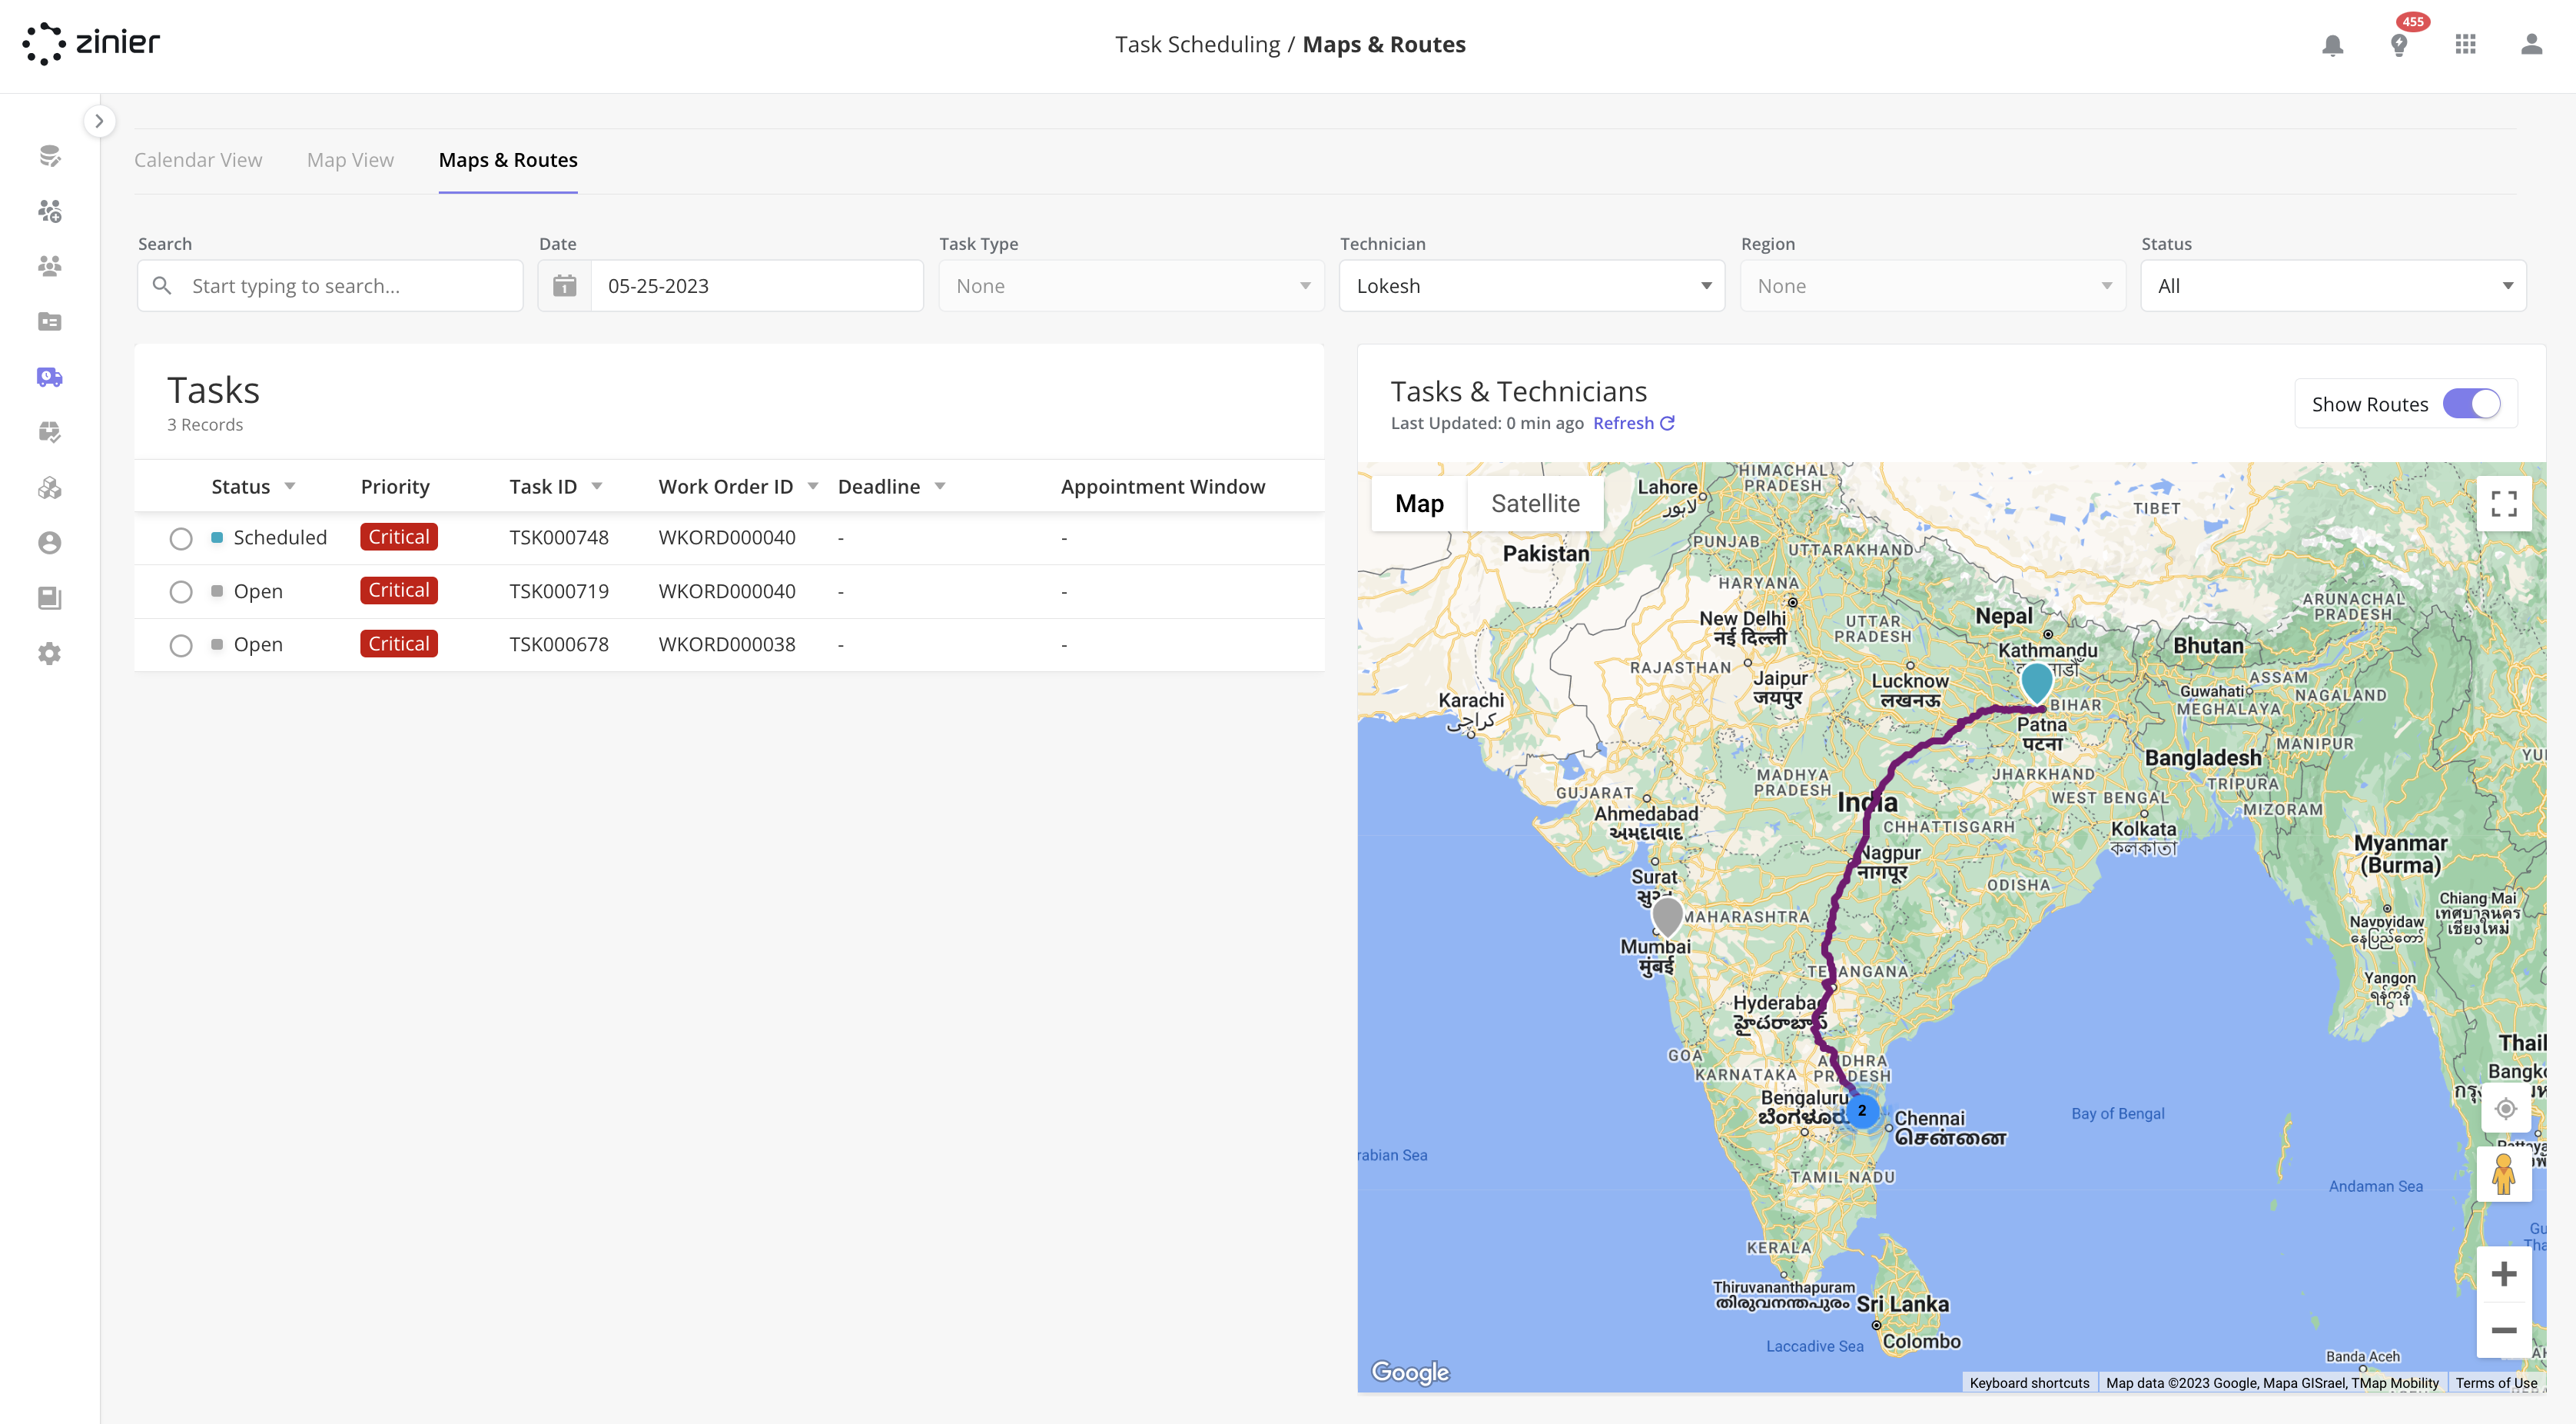The height and width of the screenshot is (1424, 2576).
Task: Click Task Scheduling in the breadcrumb
Action: click(x=1197, y=45)
